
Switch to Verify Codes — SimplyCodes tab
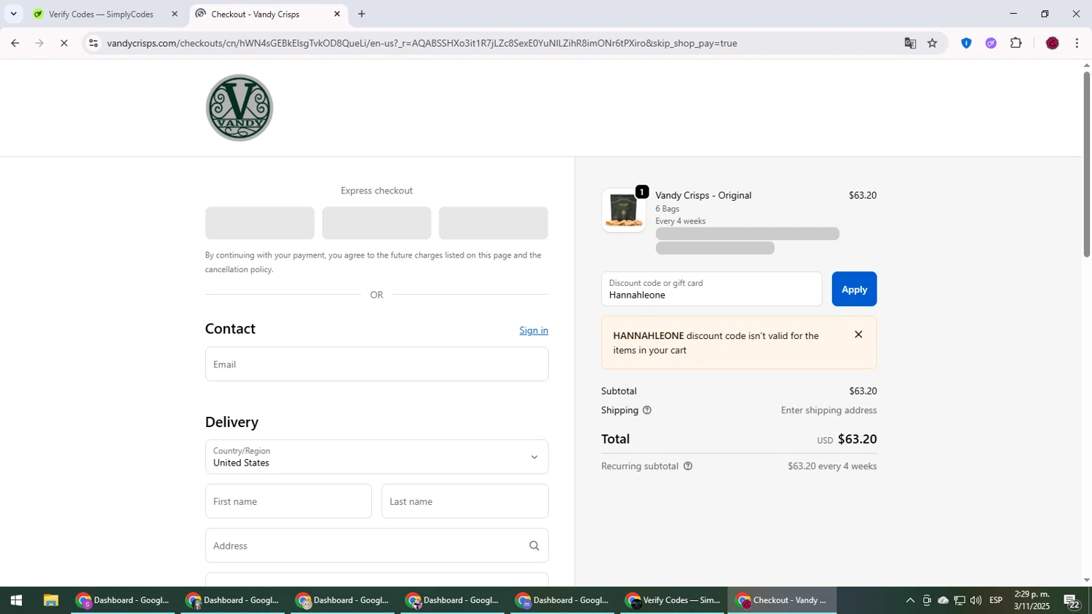(100, 14)
